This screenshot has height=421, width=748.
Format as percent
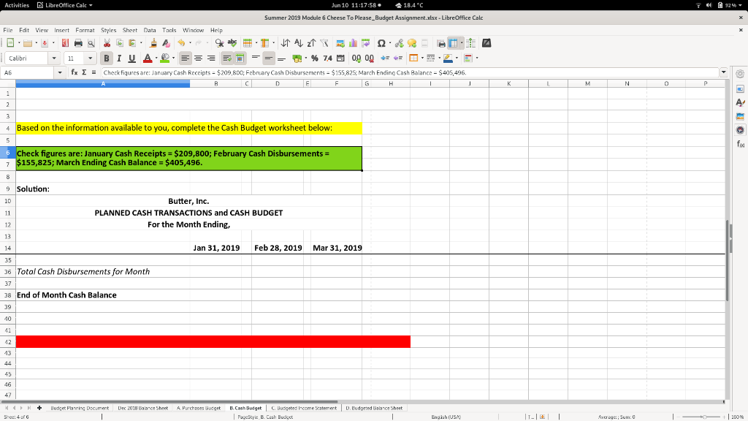[314, 58]
